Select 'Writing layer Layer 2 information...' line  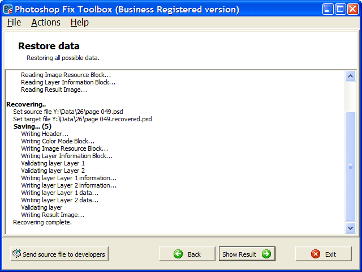(69, 185)
